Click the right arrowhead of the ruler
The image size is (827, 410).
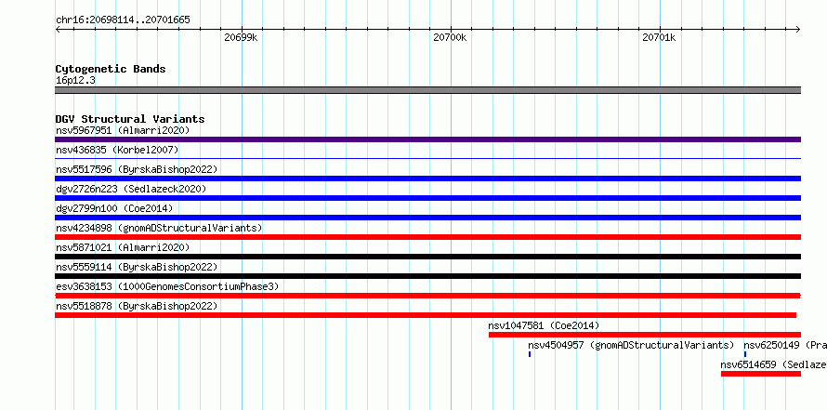[x=798, y=29]
